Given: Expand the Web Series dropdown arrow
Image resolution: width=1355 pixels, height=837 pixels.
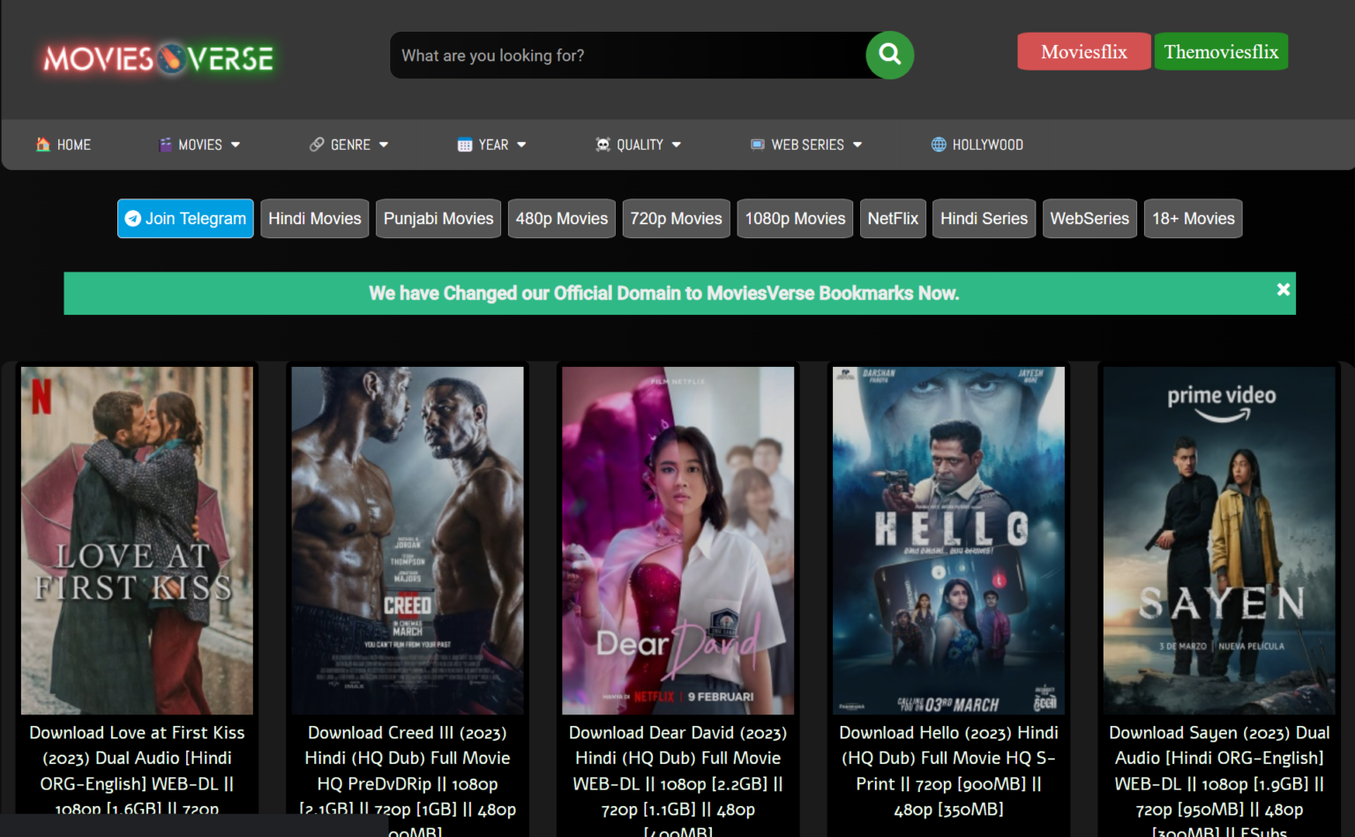Looking at the screenshot, I should pyautogui.click(x=857, y=145).
